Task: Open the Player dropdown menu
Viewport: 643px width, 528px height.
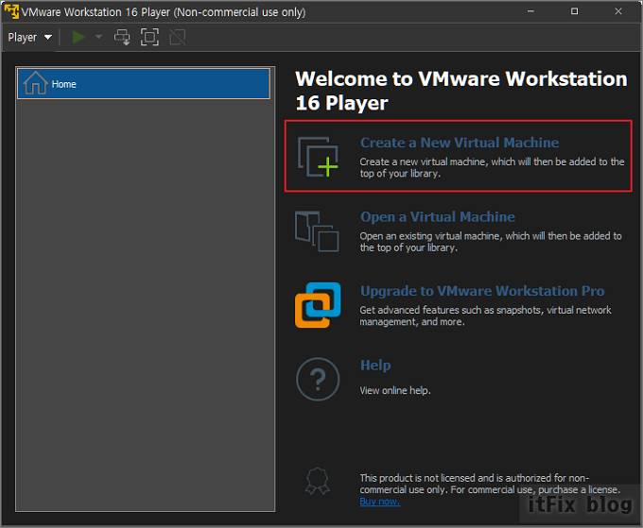Action: pos(30,37)
